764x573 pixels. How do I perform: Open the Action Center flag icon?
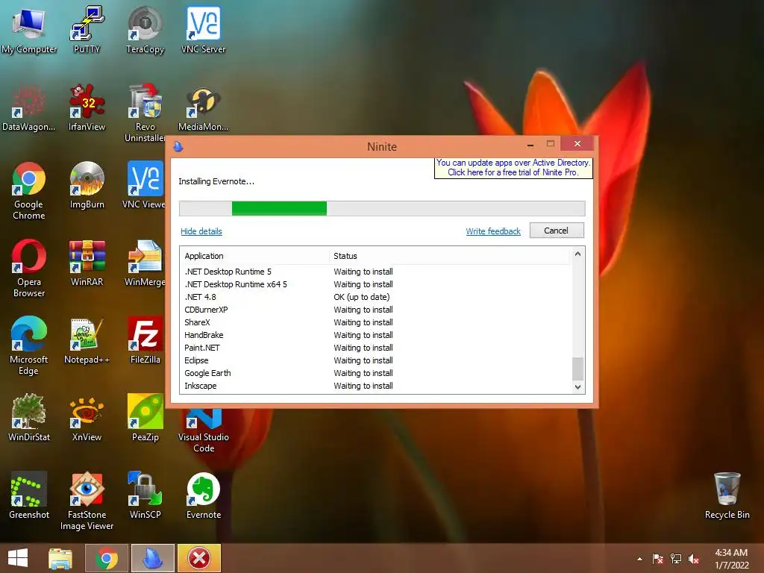[x=657, y=559]
